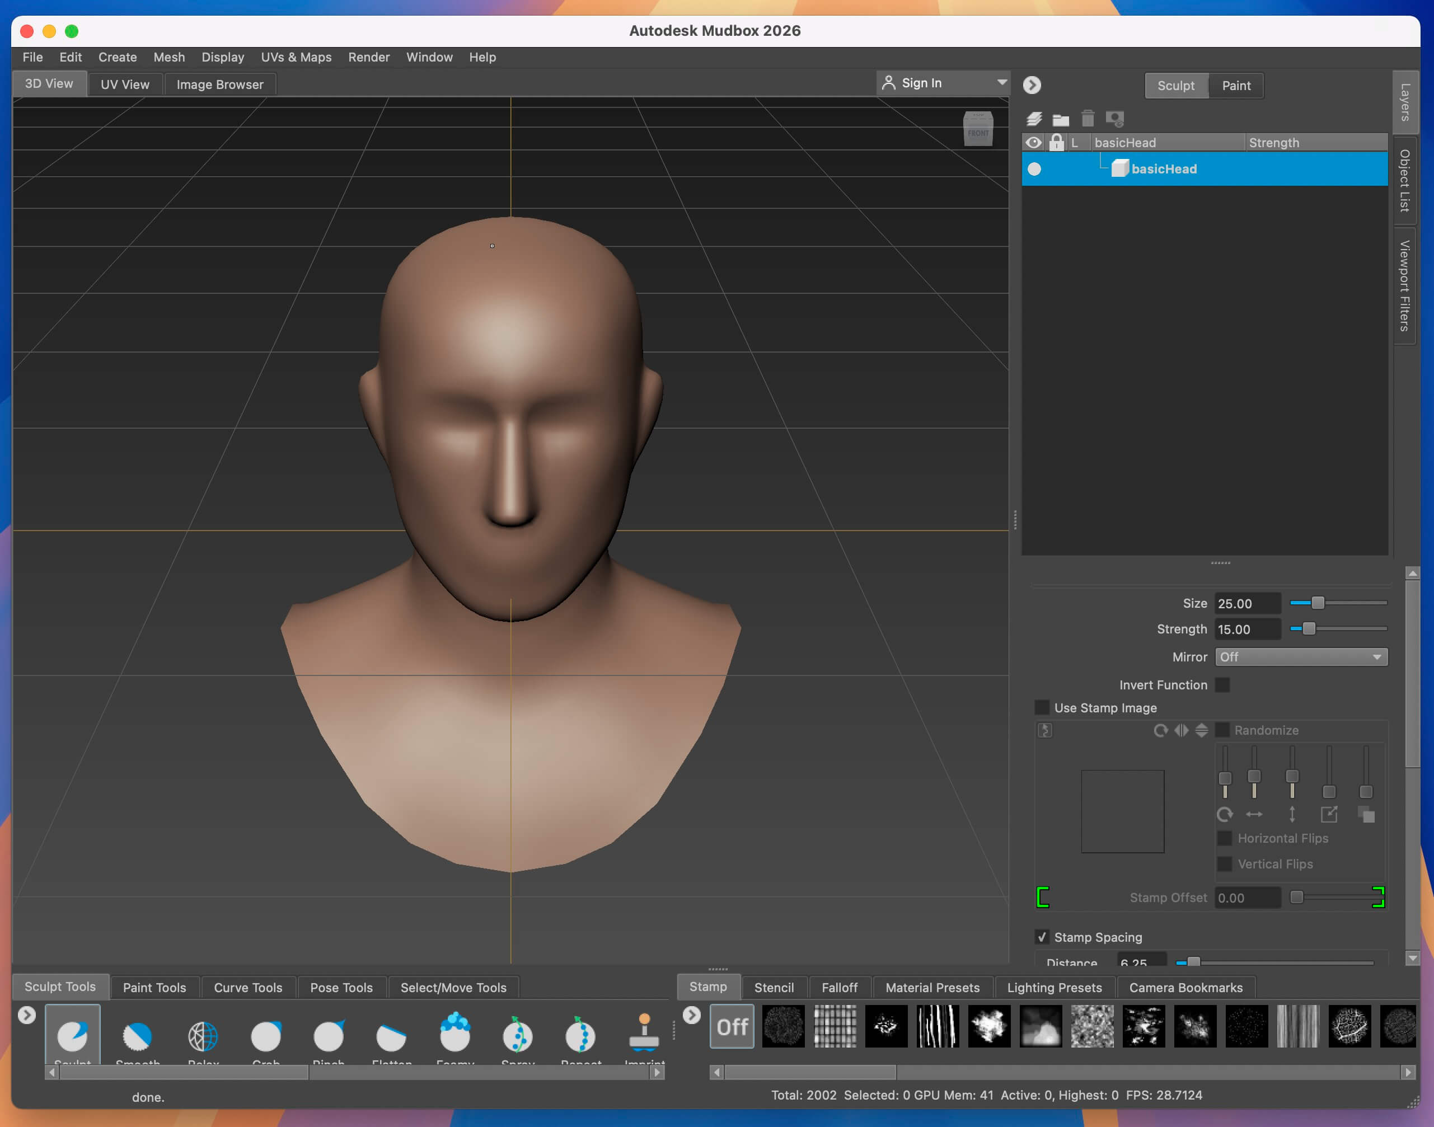The width and height of the screenshot is (1434, 1127).
Task: Select the Imprint tool
Action: click(645, 1036)
